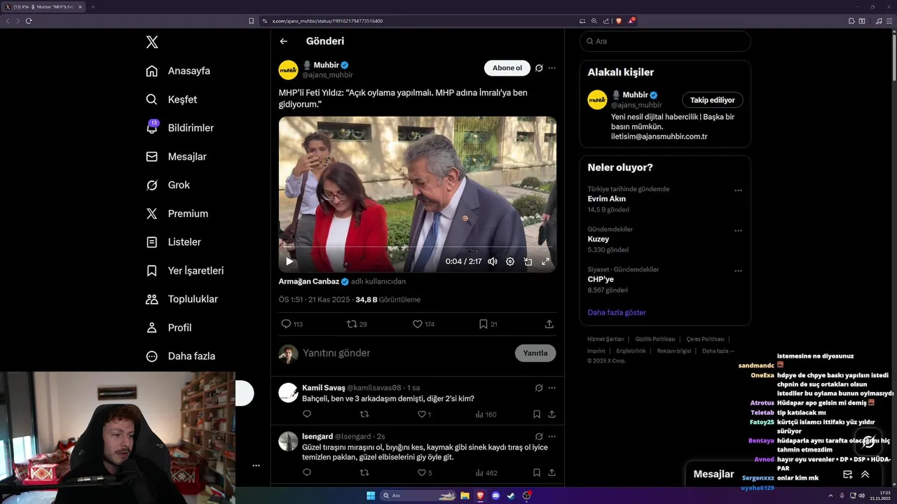Open Mesajlar in left sidebar
Image resolution: width=897 pixels, height=504 pixels.
[175, 157]
